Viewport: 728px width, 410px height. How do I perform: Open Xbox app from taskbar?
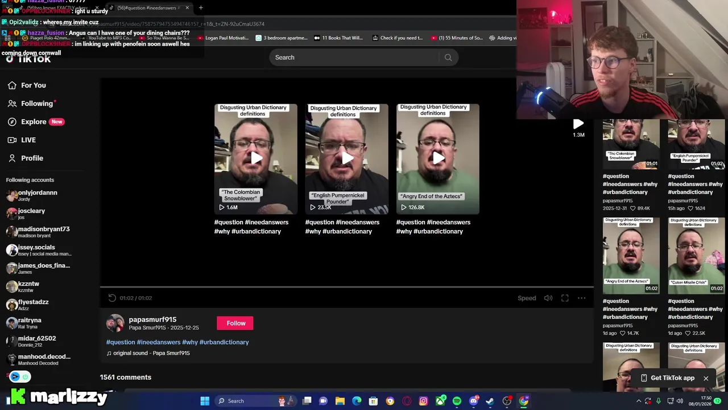pos(440,401)
